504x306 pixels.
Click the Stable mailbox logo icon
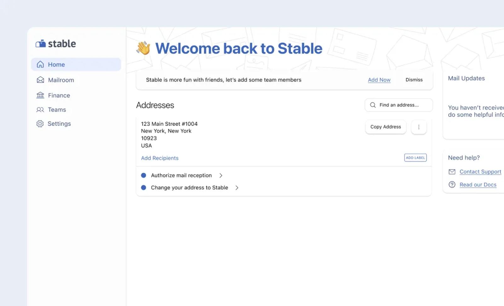[x=41, y=43]
